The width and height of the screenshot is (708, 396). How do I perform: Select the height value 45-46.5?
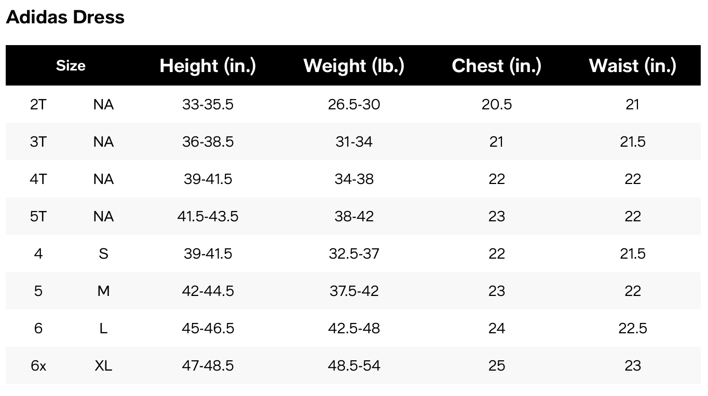click(x=208, y=329)
